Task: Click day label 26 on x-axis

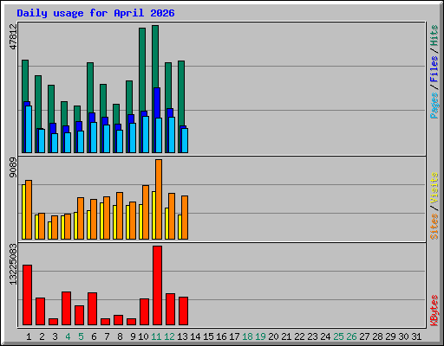Action: tap(351, 336)
